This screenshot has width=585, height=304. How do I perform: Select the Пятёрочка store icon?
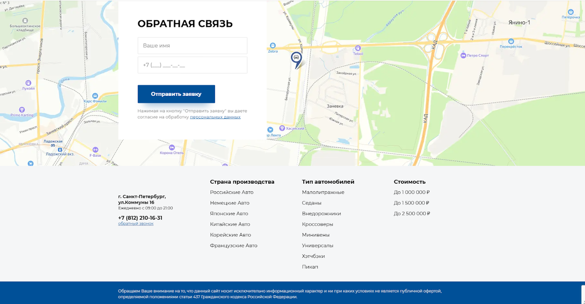pos(570,12)
